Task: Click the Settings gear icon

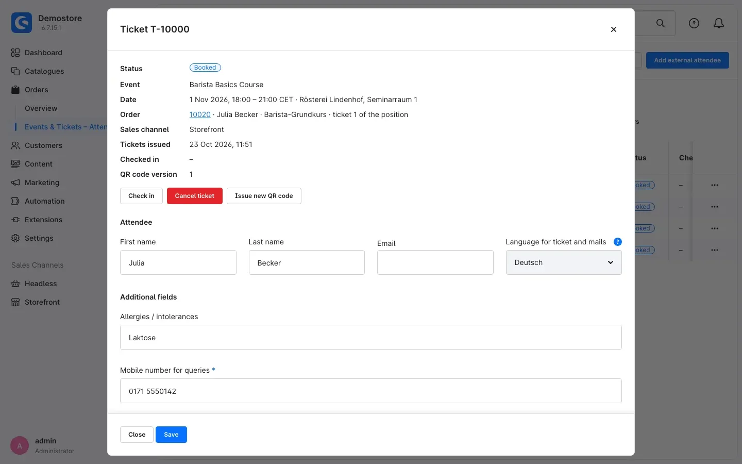Action: click(x=15, y=238)
